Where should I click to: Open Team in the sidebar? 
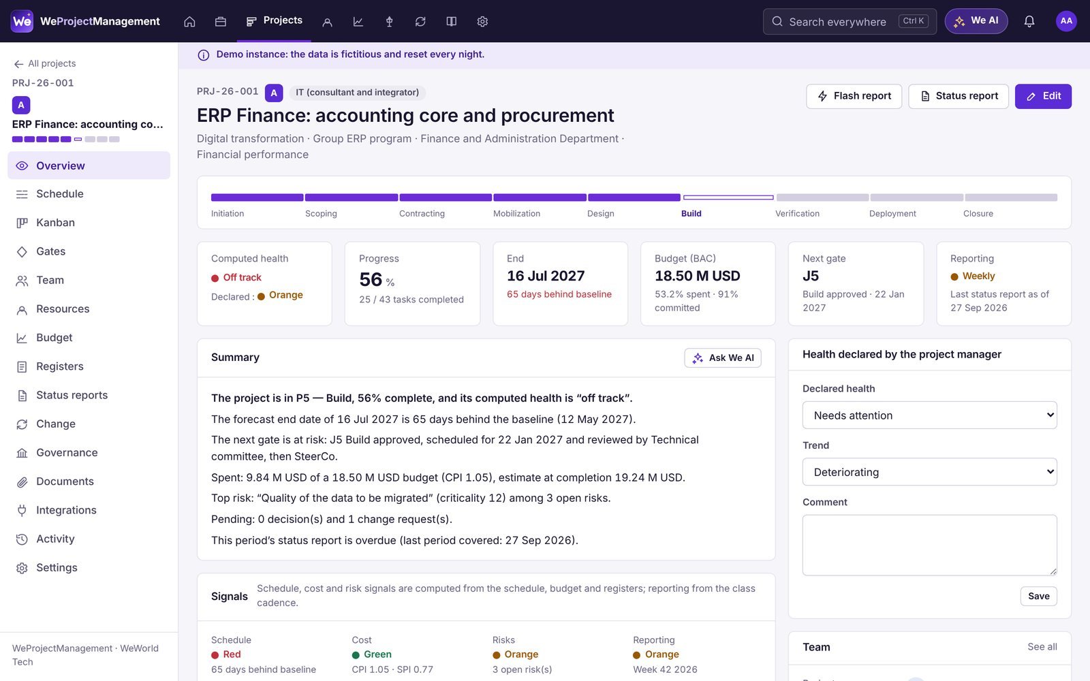[x=89, y=280]
